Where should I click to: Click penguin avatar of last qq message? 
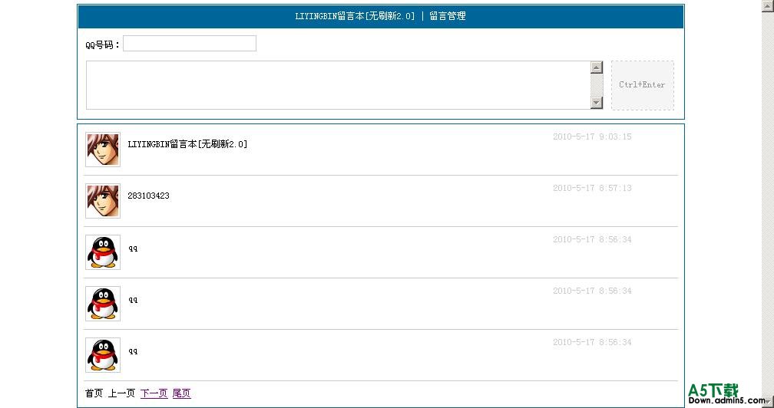point(103,355)
